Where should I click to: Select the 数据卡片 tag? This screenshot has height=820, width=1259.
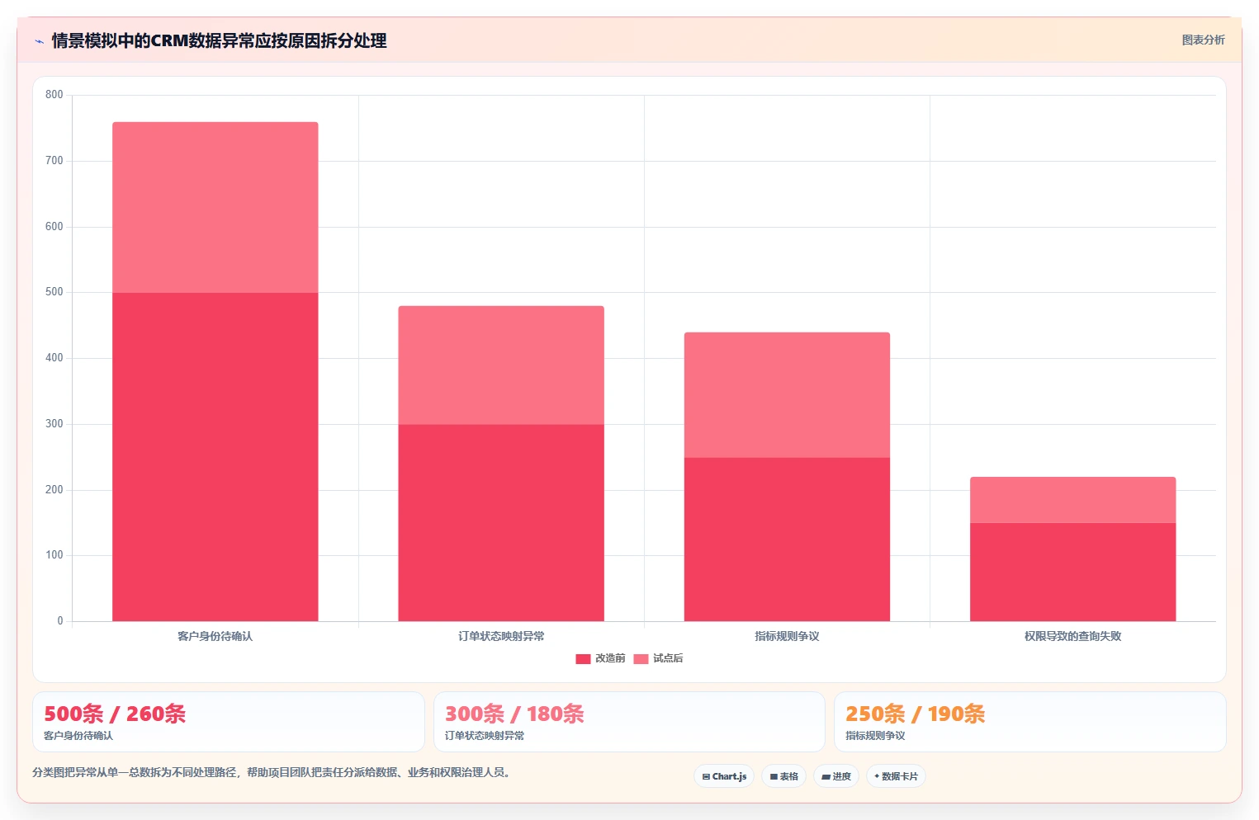(896, 776)
